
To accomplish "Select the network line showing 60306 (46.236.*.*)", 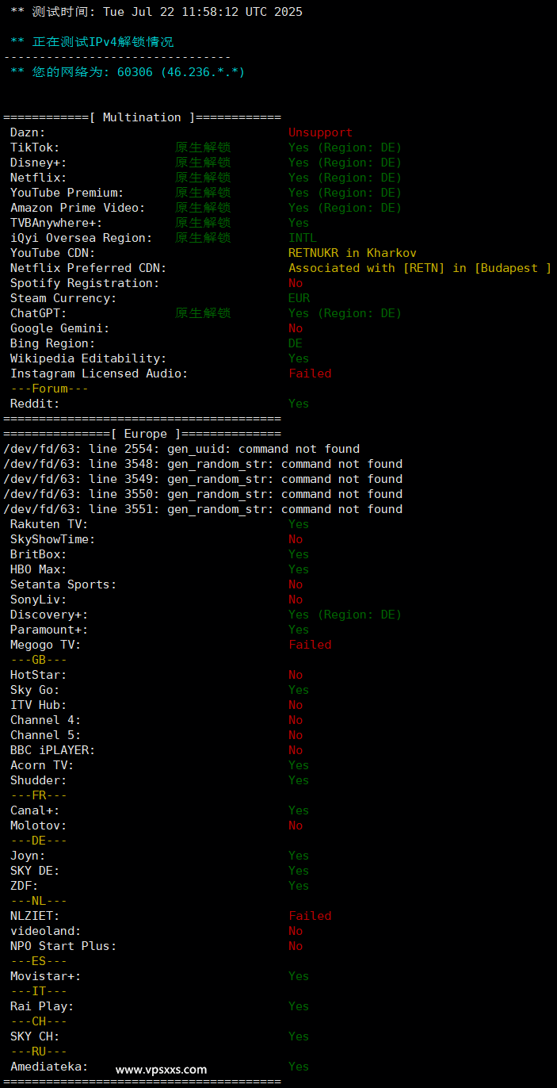I will [128, 72].
